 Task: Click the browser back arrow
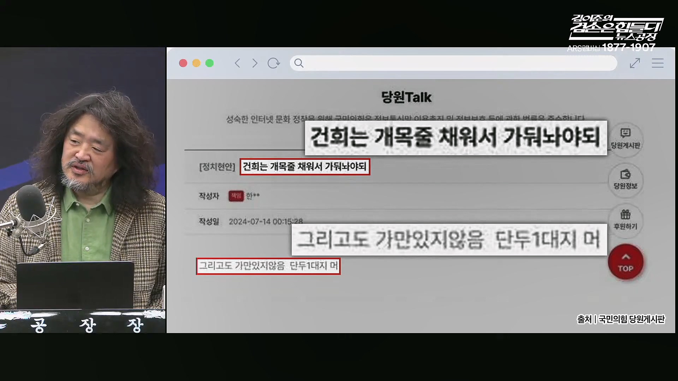(x=238, y=63)
